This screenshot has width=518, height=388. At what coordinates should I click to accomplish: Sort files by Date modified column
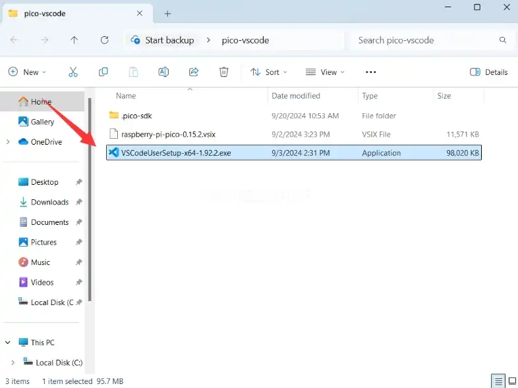click(x=295, y=96)
